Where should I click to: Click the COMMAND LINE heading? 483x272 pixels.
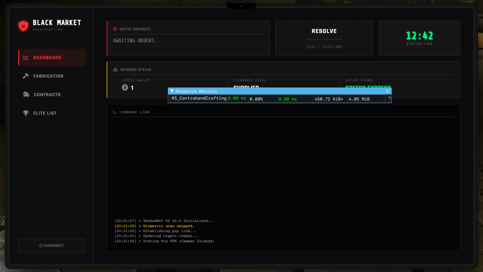point(135,112)
